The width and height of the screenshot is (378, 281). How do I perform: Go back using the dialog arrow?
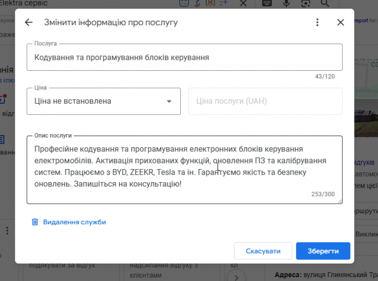[29, 23]
